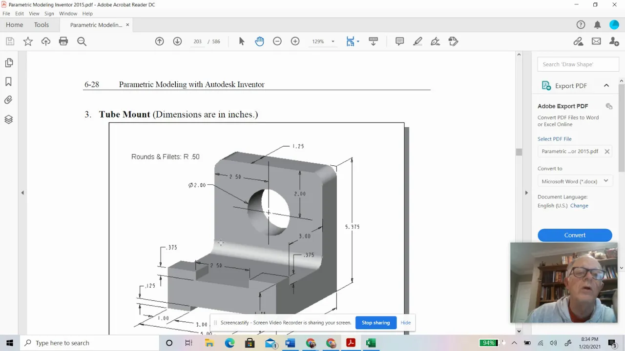The image size is (625, 351).
Task: Click the more tools edit icon
Action: (x=453, y=41)
